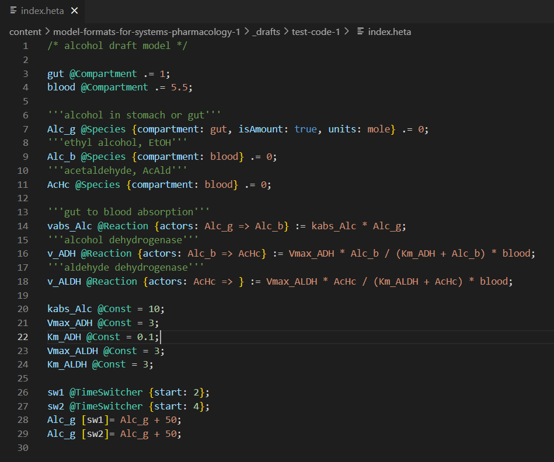The width and height of the screenshot is (554, 462).
Task: Click 'alcohol dehydrogenase' docstring
Action: 123,240
